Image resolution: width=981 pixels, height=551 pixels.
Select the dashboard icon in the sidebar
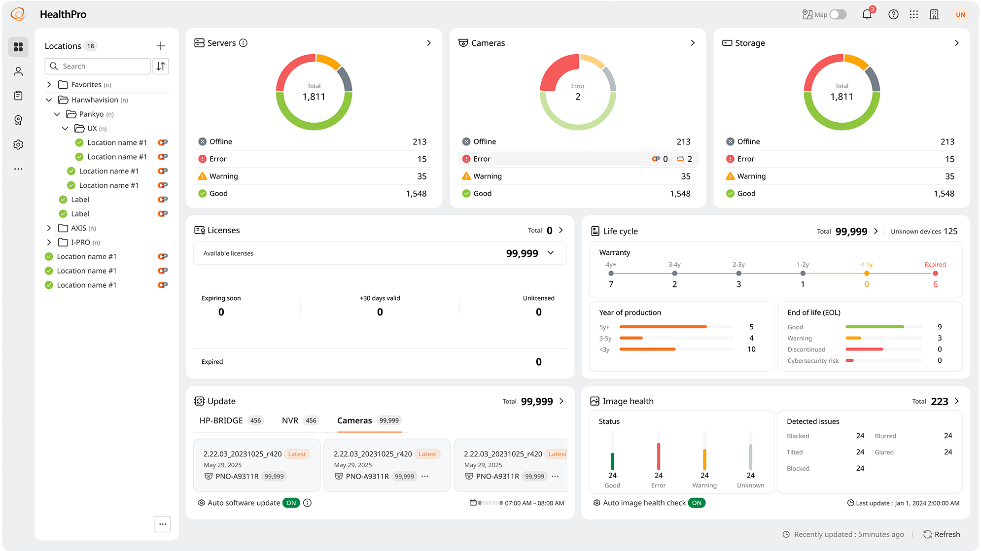pyautogui.click(x=18, y=47)
